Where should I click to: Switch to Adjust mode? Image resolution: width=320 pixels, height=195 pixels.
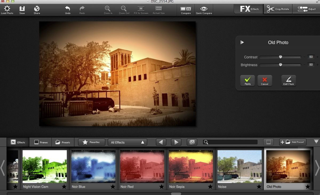point(307,9)
